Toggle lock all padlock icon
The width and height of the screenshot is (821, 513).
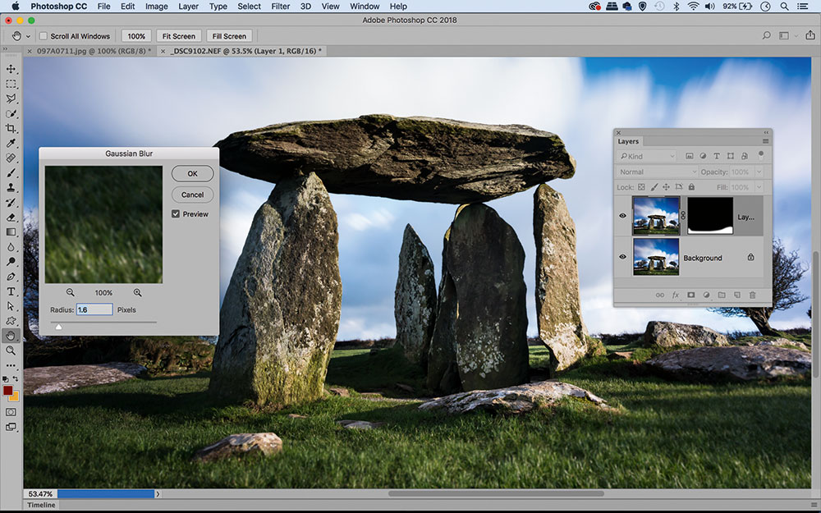(691, 187)
